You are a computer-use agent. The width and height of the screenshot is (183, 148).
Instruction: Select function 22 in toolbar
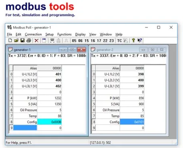[x=105, y=41]
